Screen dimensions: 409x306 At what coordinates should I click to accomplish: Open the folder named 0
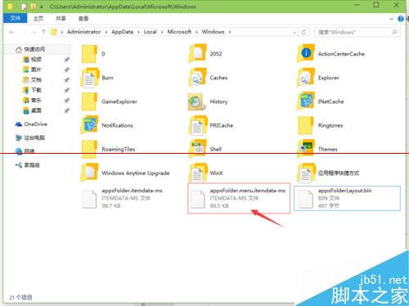93,54
